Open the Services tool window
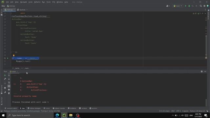Viewport: 210px width, 118px height. click(x=93, y=108)
